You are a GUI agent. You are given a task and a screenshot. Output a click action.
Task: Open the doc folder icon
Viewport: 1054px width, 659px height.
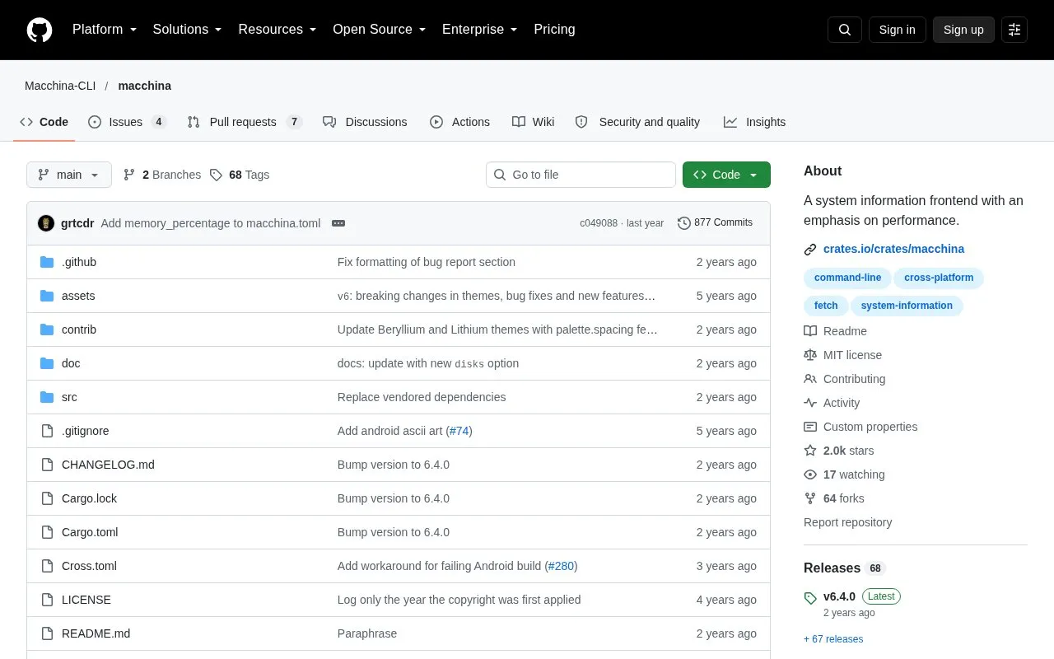pyautogui.click(x=47, y=363)
